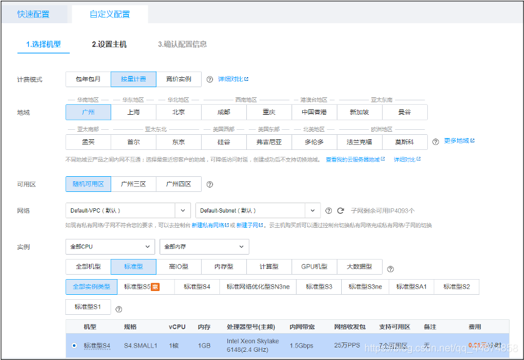Select 标准型SA1 instance type
This screenshot has height=360, width=524.
[x=412, y=287]
